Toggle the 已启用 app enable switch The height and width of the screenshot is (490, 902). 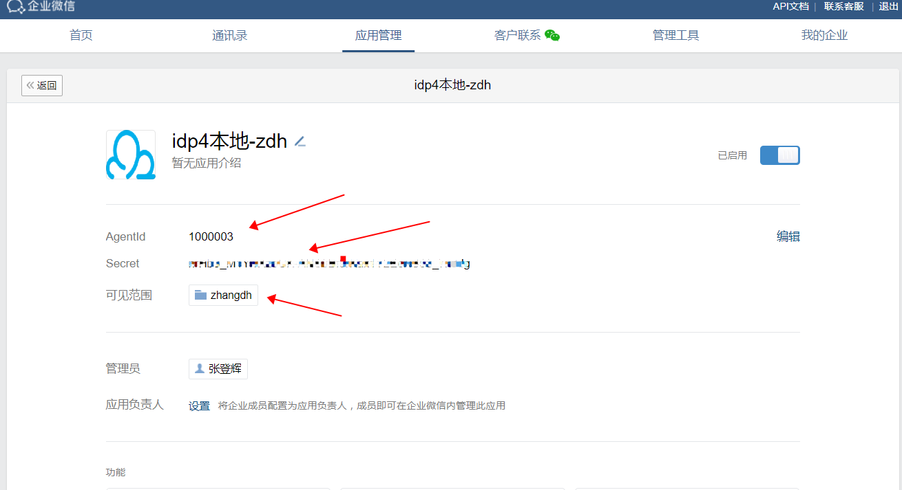click(x=779, y=155)
